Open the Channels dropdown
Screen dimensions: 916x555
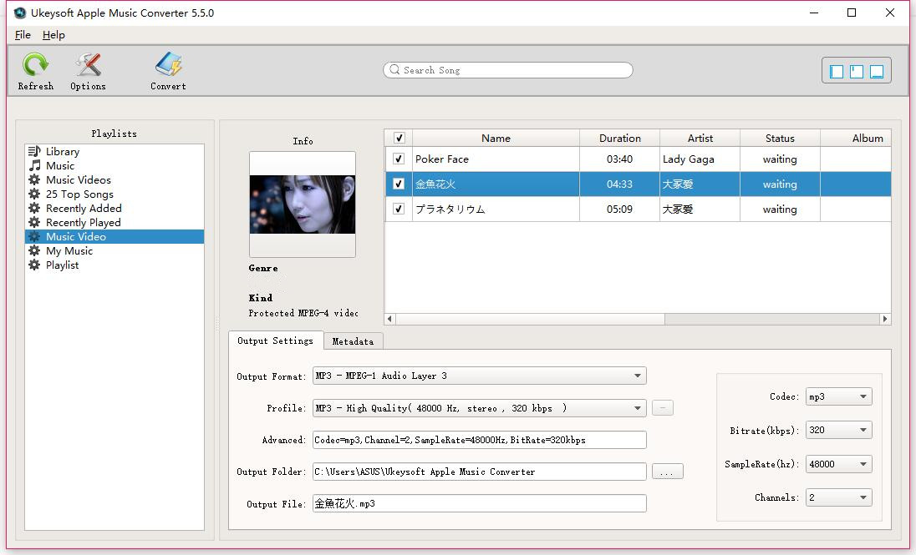pos(839,497)
